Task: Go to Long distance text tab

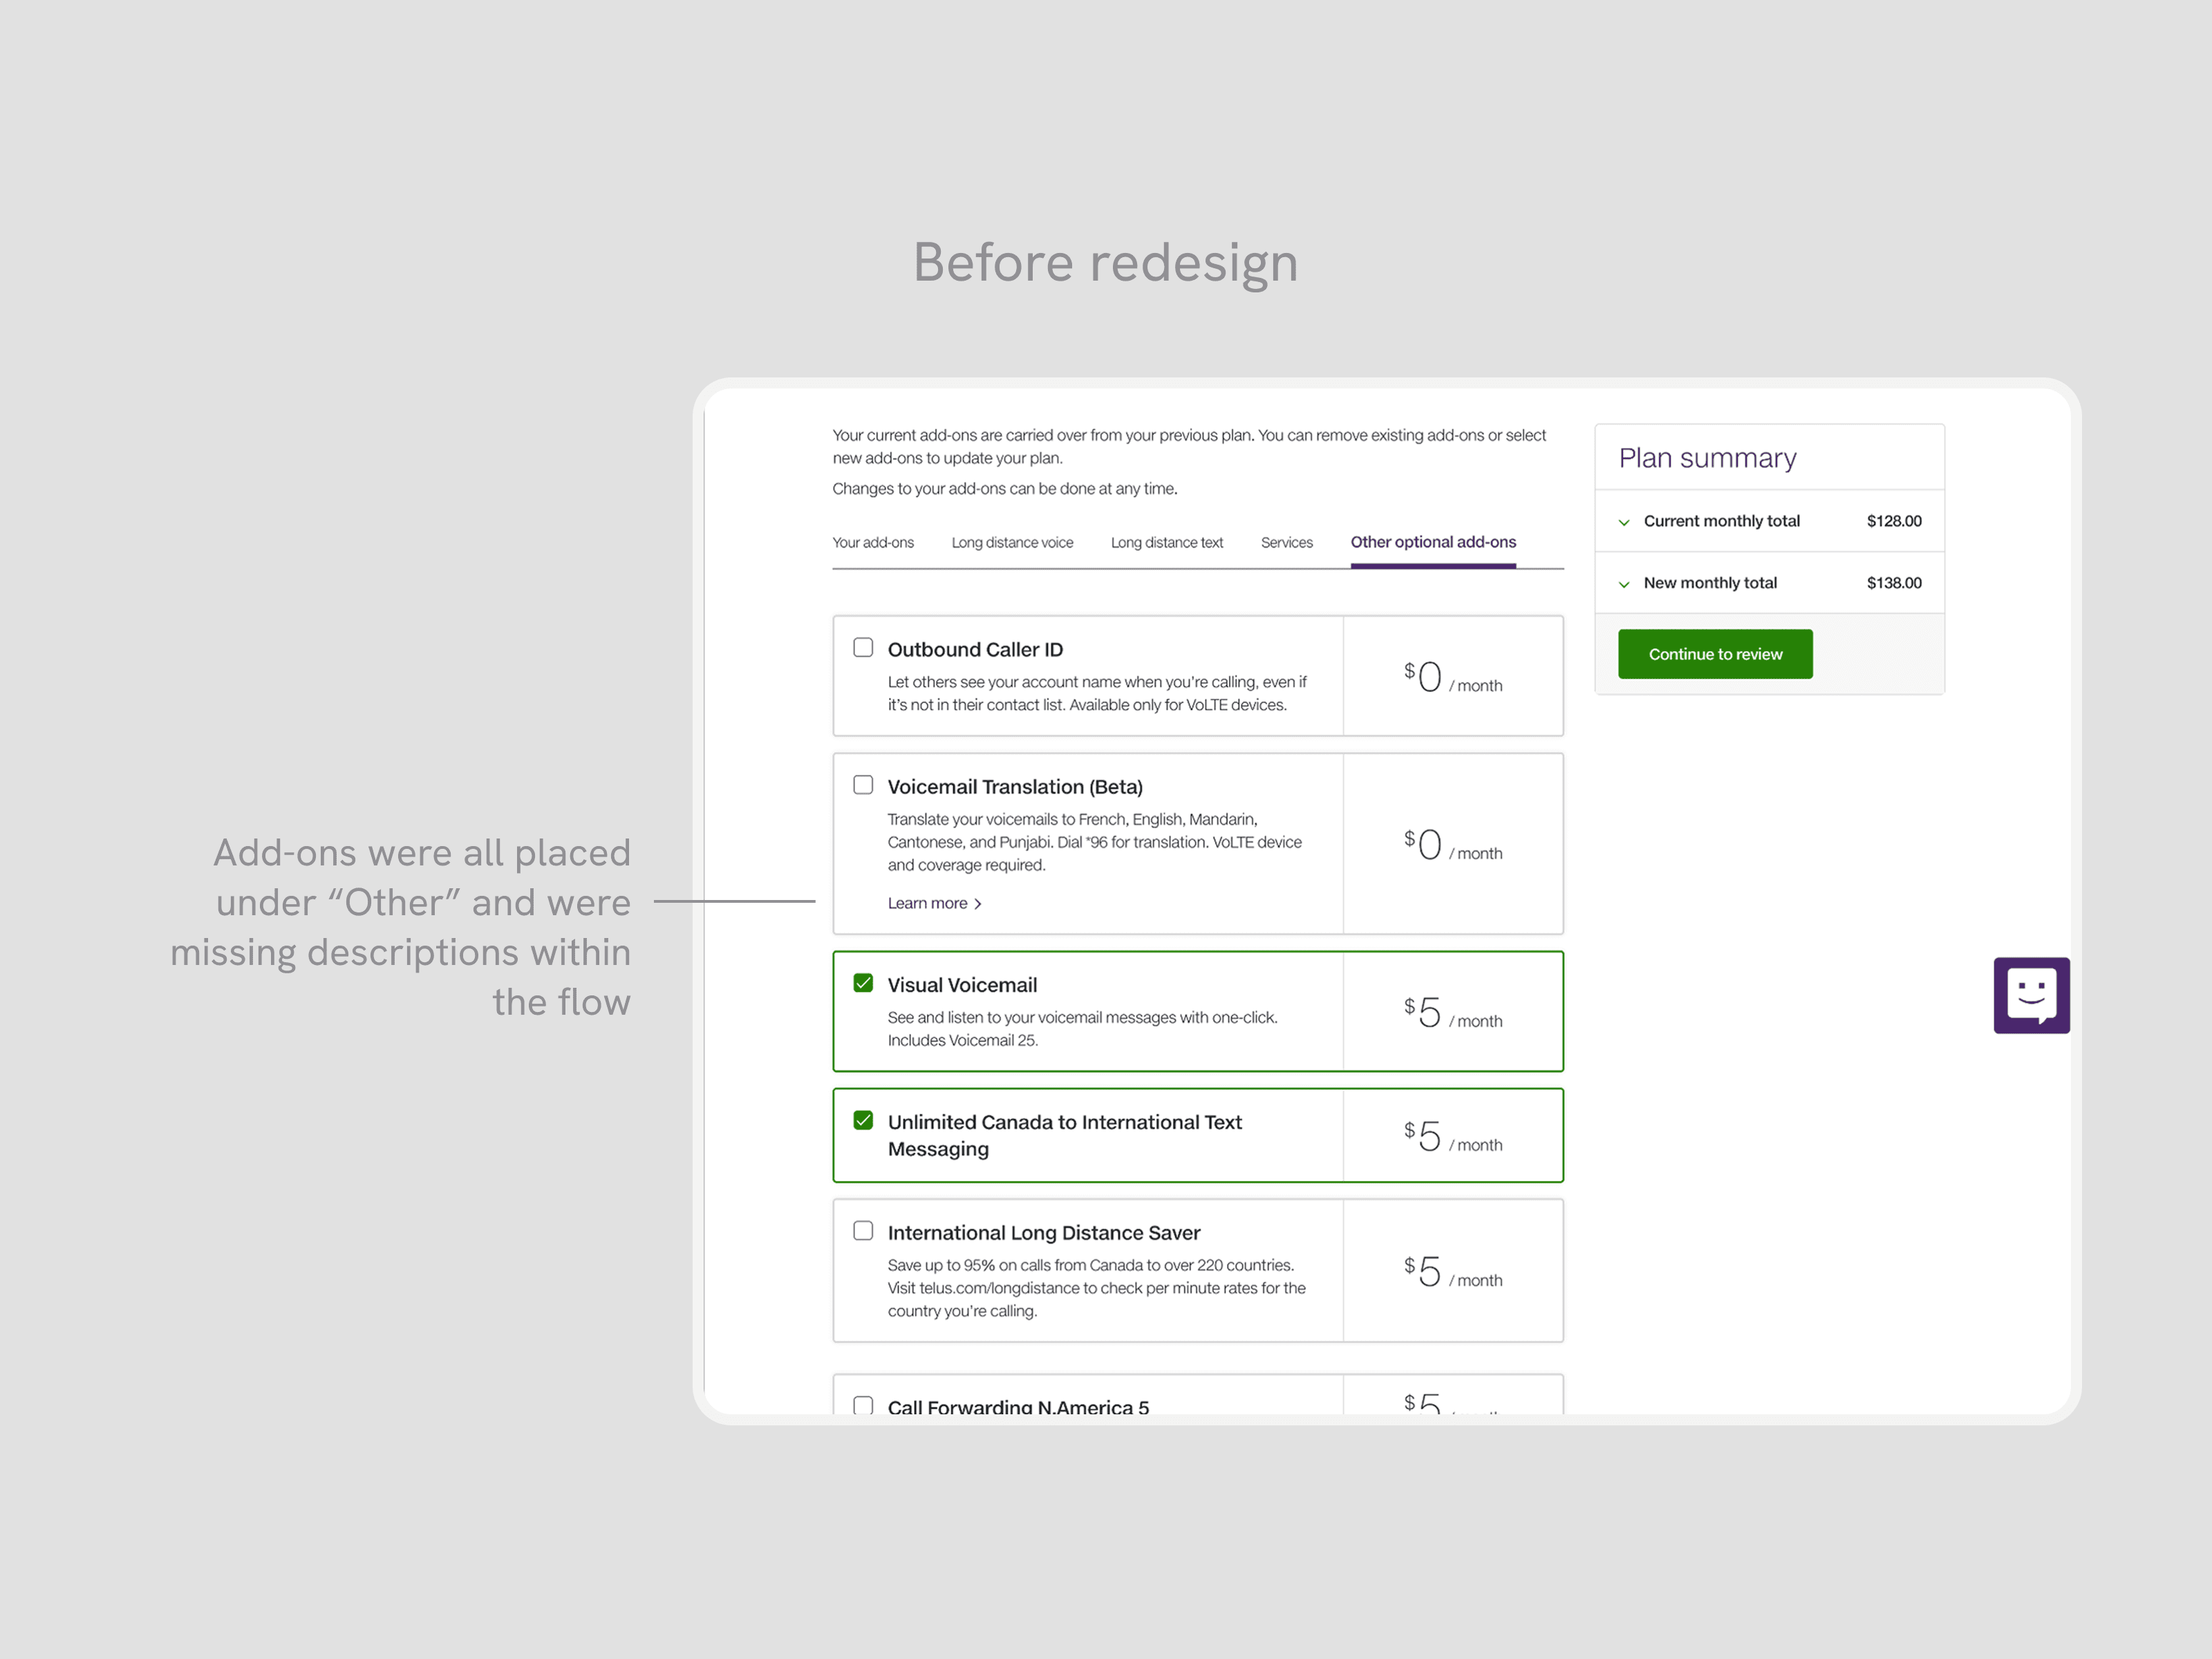Action: (1167, 543)
